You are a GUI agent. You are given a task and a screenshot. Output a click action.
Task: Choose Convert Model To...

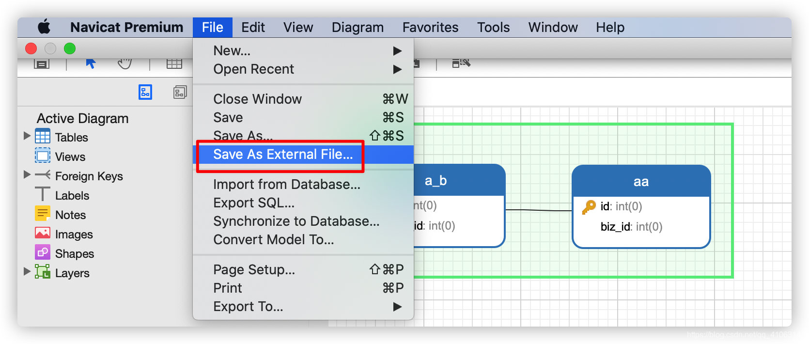pyautogui.click(x=303, y=239)
